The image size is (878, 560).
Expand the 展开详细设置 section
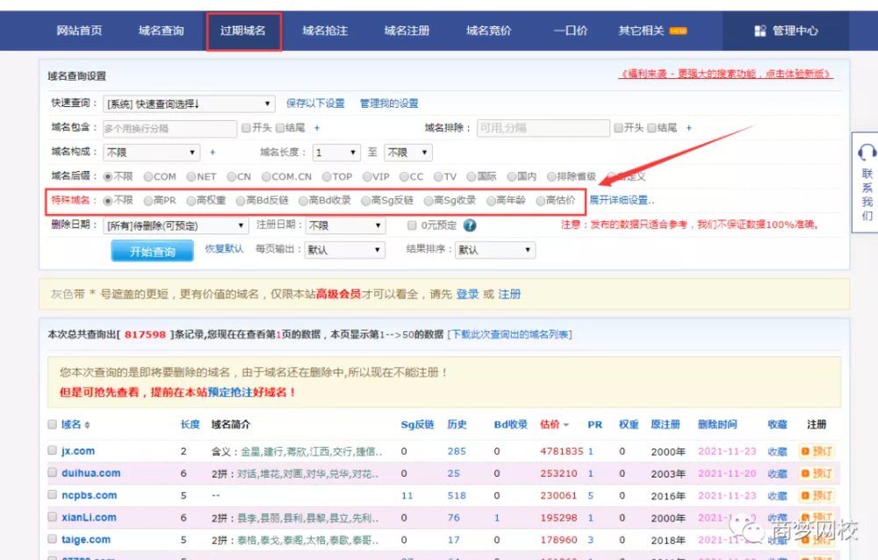pos(622,200)
